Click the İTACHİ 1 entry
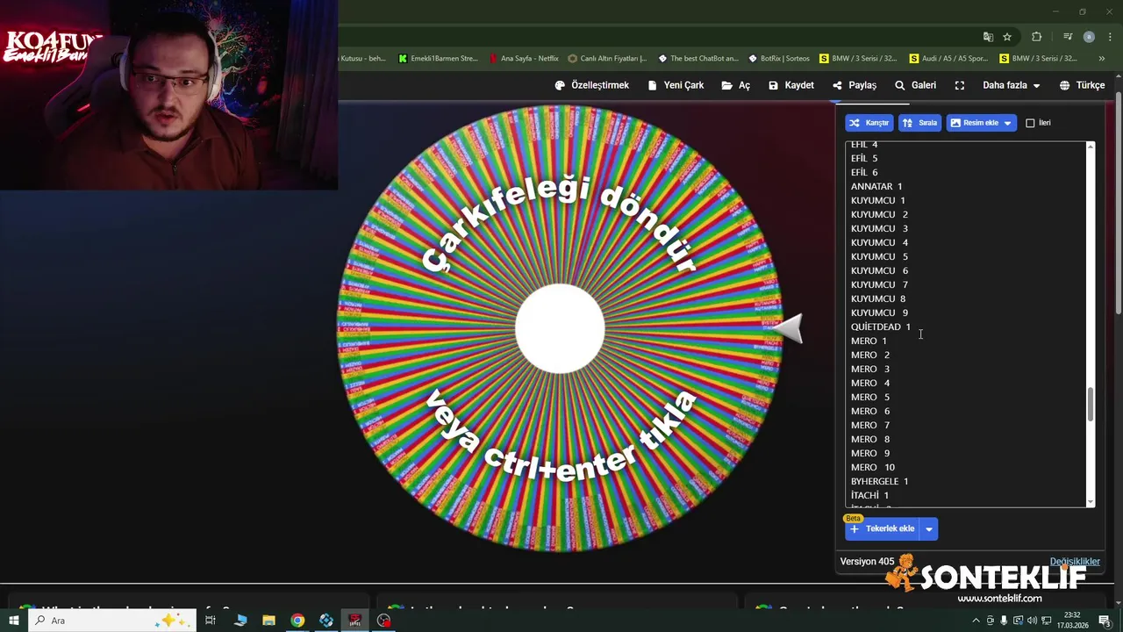The height and width of the screenshot is (632, 1123). coord(869,495)
